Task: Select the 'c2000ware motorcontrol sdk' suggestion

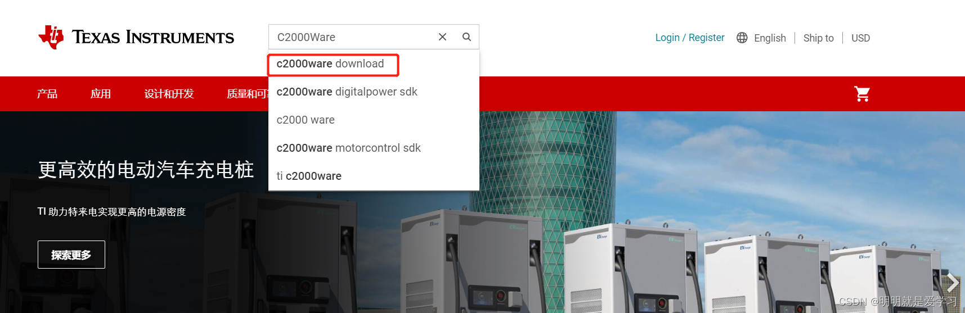Action: coord(374,148)
